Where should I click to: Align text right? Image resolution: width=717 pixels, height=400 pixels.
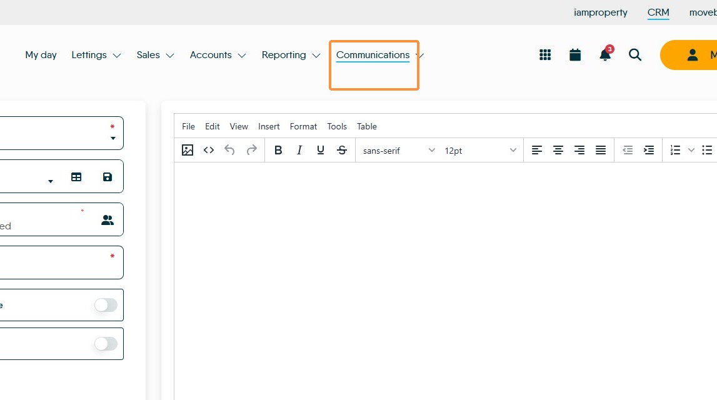[x=579, y=150]
